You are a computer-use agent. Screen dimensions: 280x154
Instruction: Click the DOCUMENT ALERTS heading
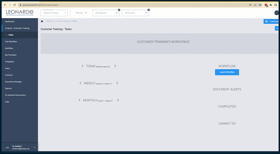point(227,89)
